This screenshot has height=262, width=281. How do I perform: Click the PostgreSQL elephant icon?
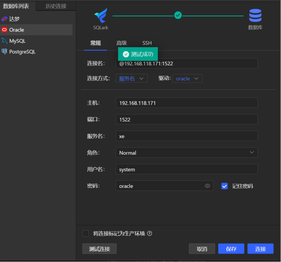coord(4,51)
